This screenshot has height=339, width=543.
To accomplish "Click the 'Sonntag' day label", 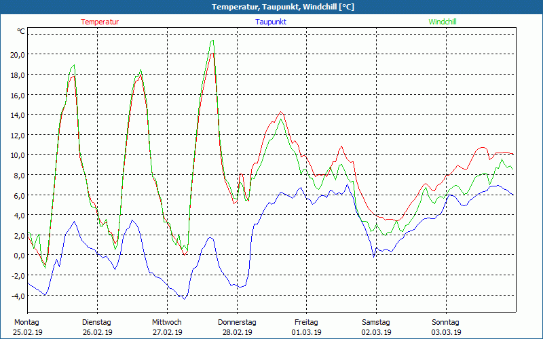I will pyautogui.click(x=446, y=323).
